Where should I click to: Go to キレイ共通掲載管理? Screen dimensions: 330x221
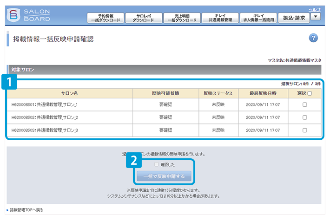(220, 18)
